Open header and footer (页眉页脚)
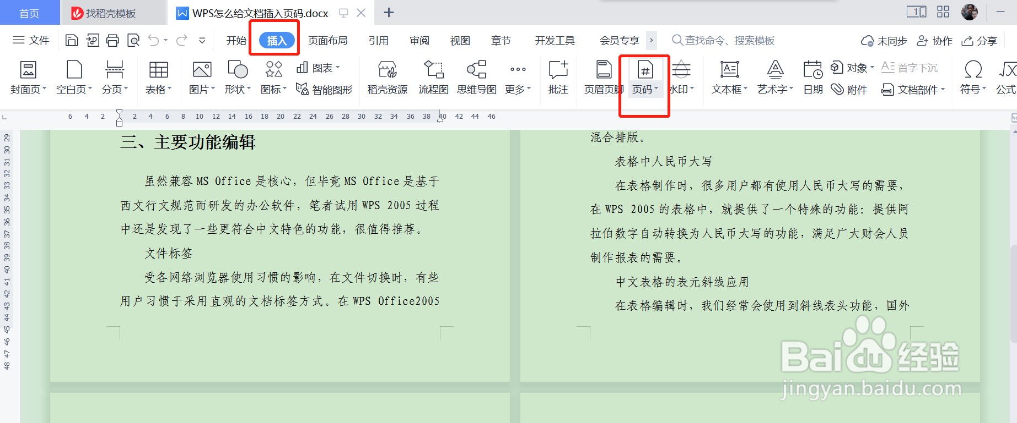Image resolution: width=1017 pixels, height=423 pixels. click(x=604, y=78)
